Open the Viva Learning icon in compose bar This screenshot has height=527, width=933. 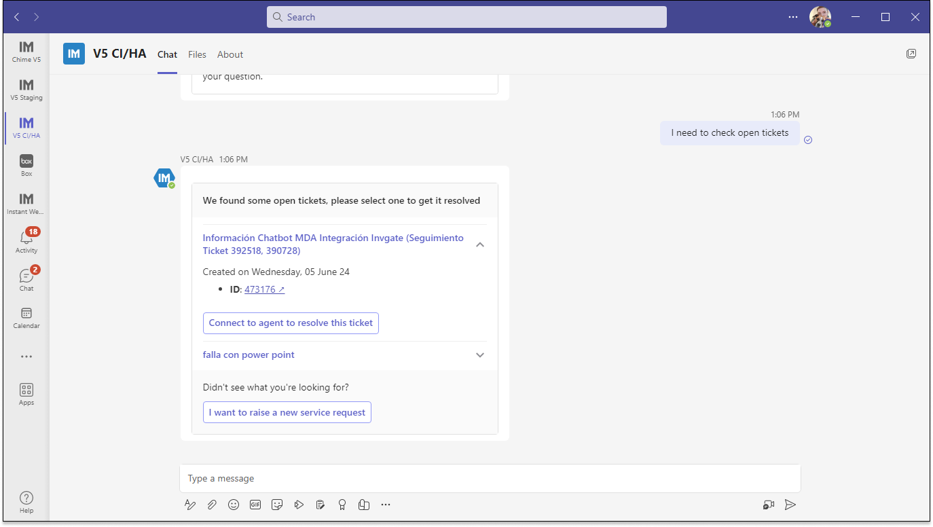pos(364,505)
